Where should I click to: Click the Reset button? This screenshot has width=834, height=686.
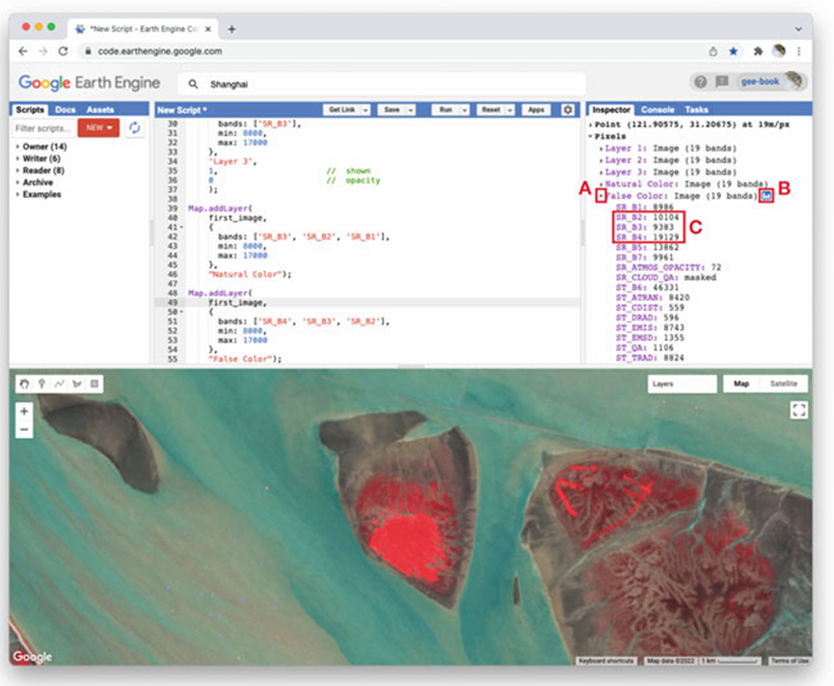(x=491, y=110)
